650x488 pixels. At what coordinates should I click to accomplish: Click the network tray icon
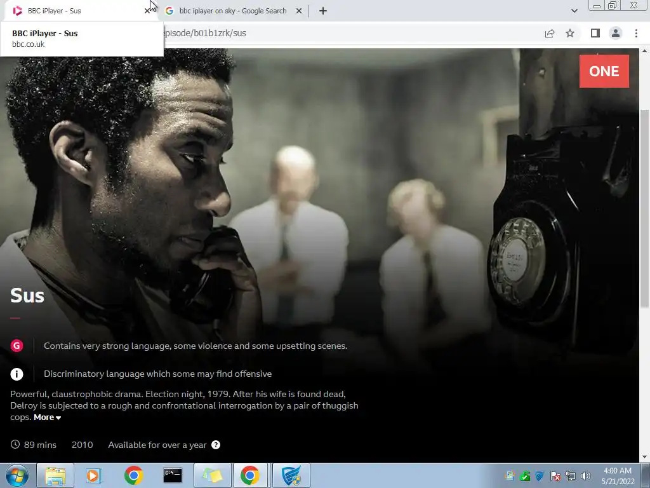point(571,476)
